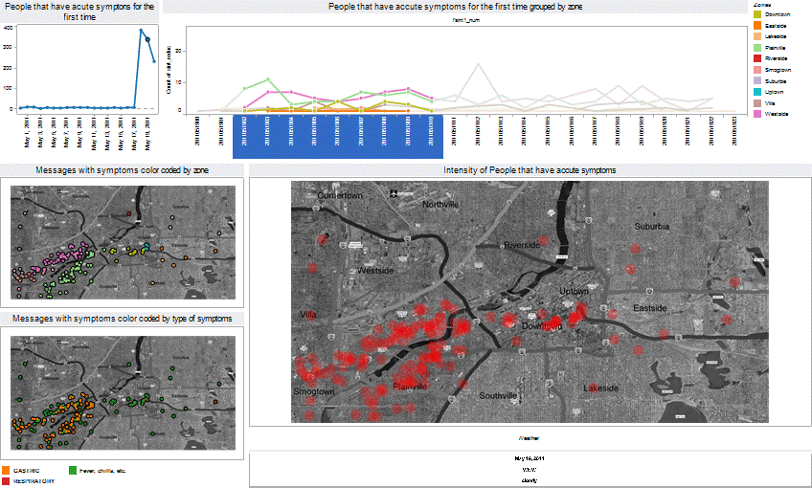The height and width of the screenshot is (488, 812).
Task: Click the Uptown teal swatch in Zones legend
Action: 757,92
